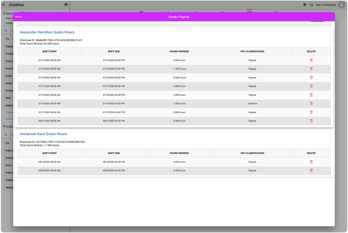348x233 pixels.
Task: Click Kant's PAY CLASSIFICATION column header
Action: click(252, 153)
